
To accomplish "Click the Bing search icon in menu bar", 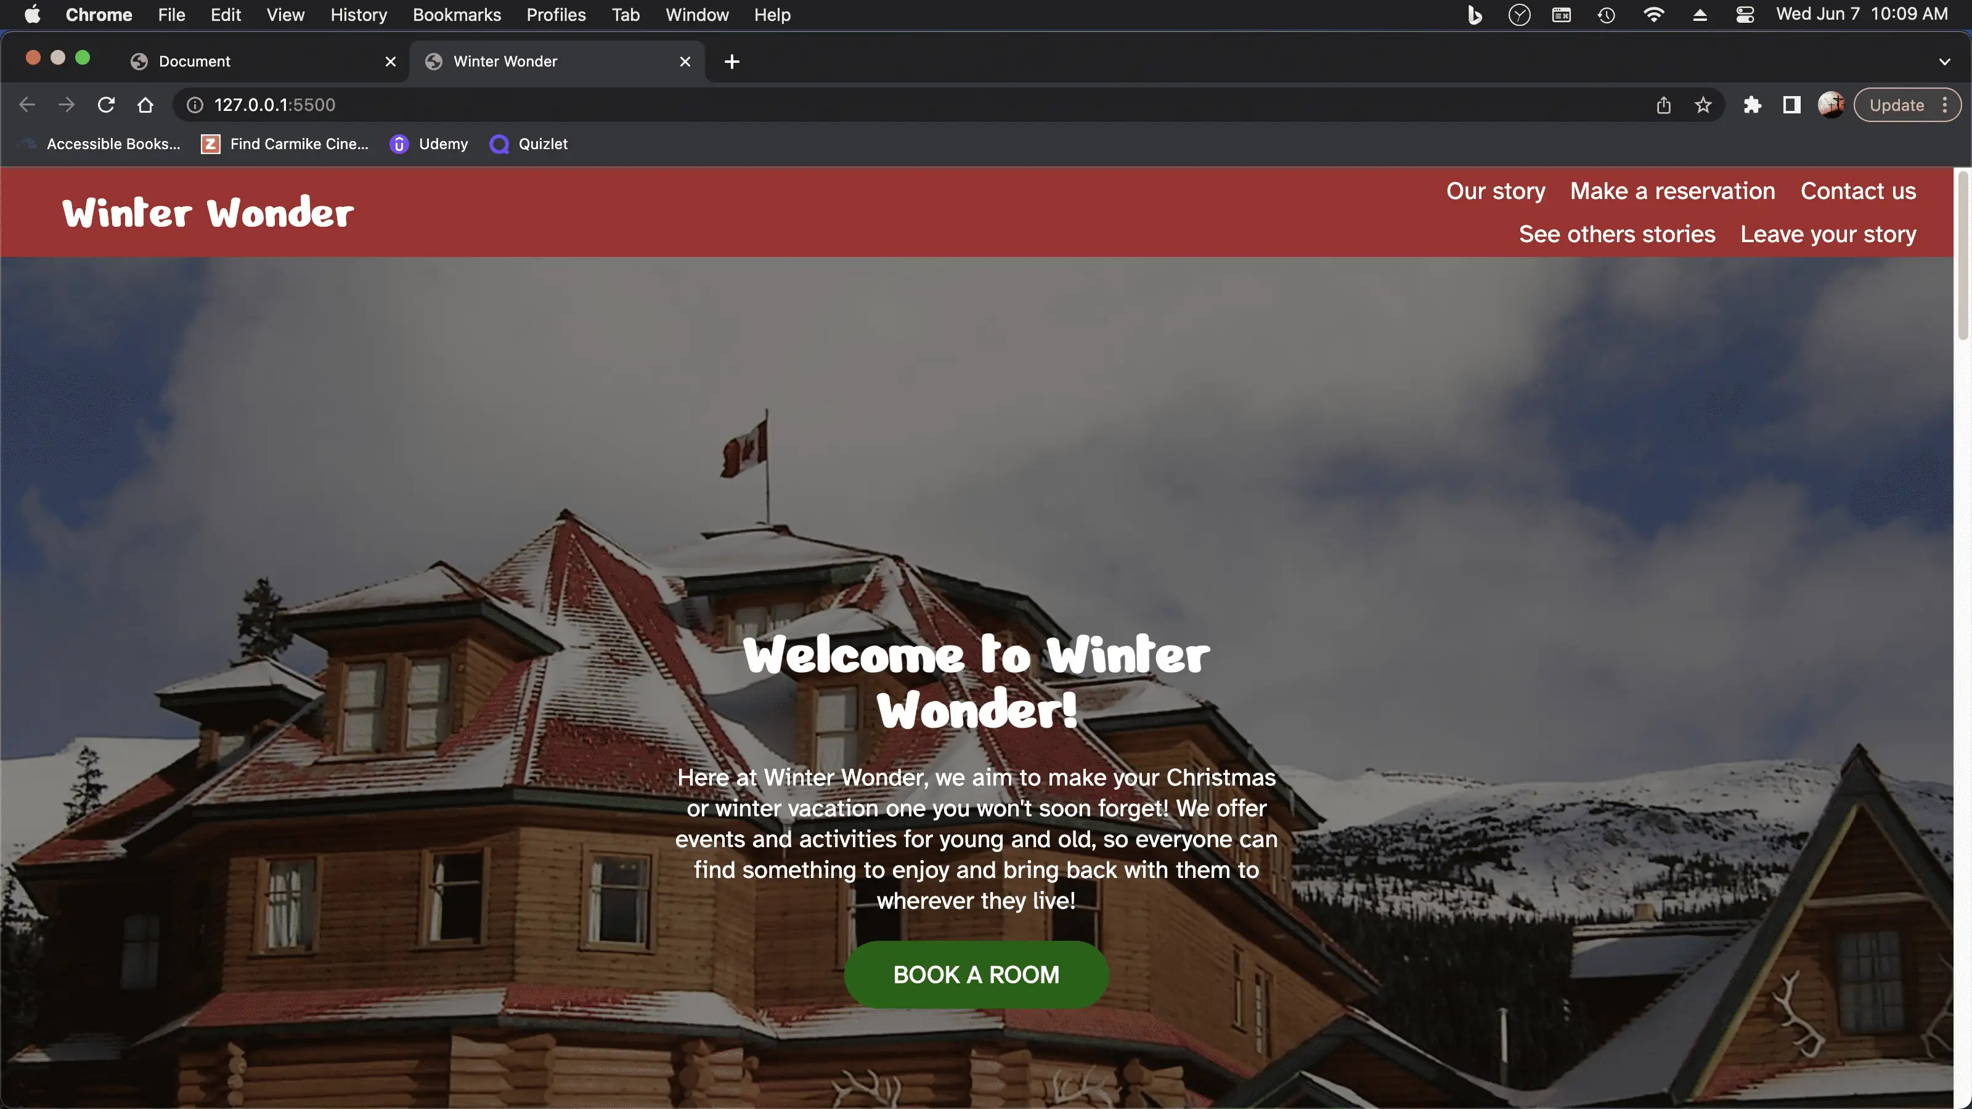I will (x=1473, y=15).
